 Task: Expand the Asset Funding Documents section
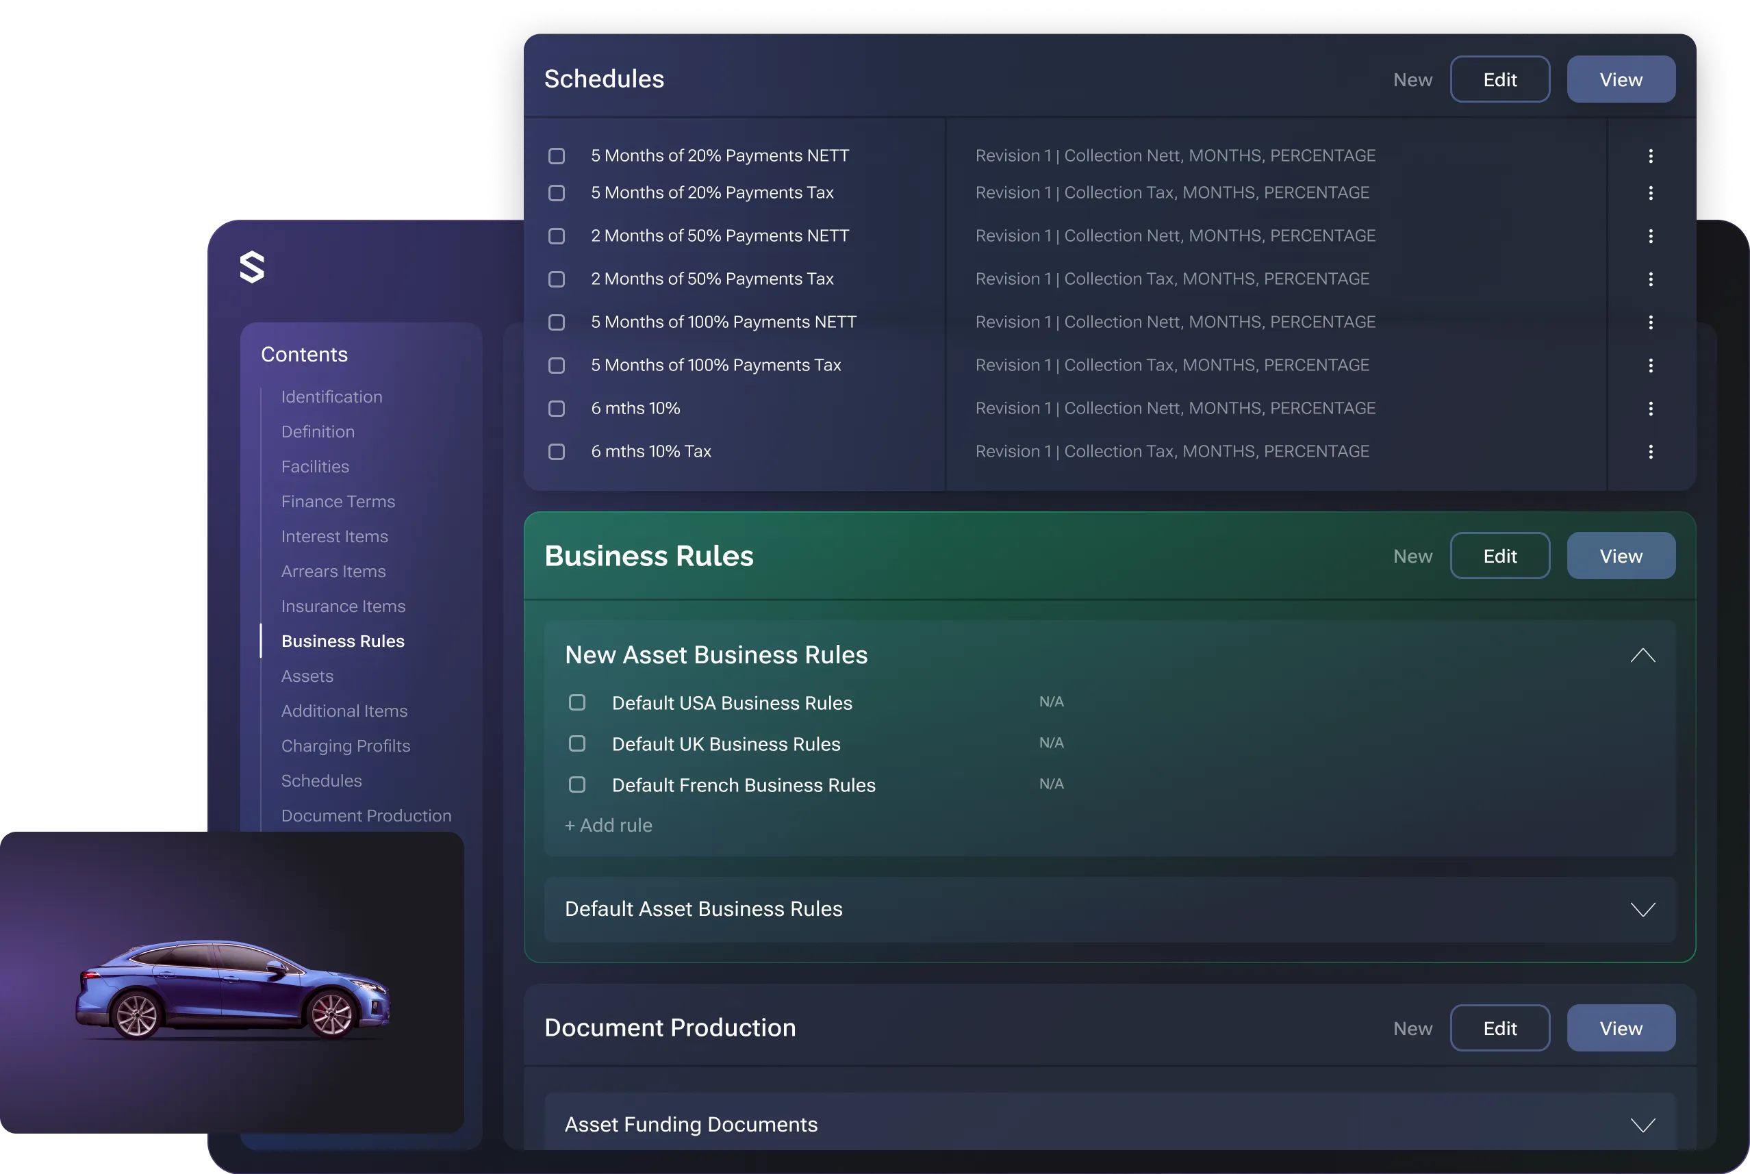(1643, 1125)
